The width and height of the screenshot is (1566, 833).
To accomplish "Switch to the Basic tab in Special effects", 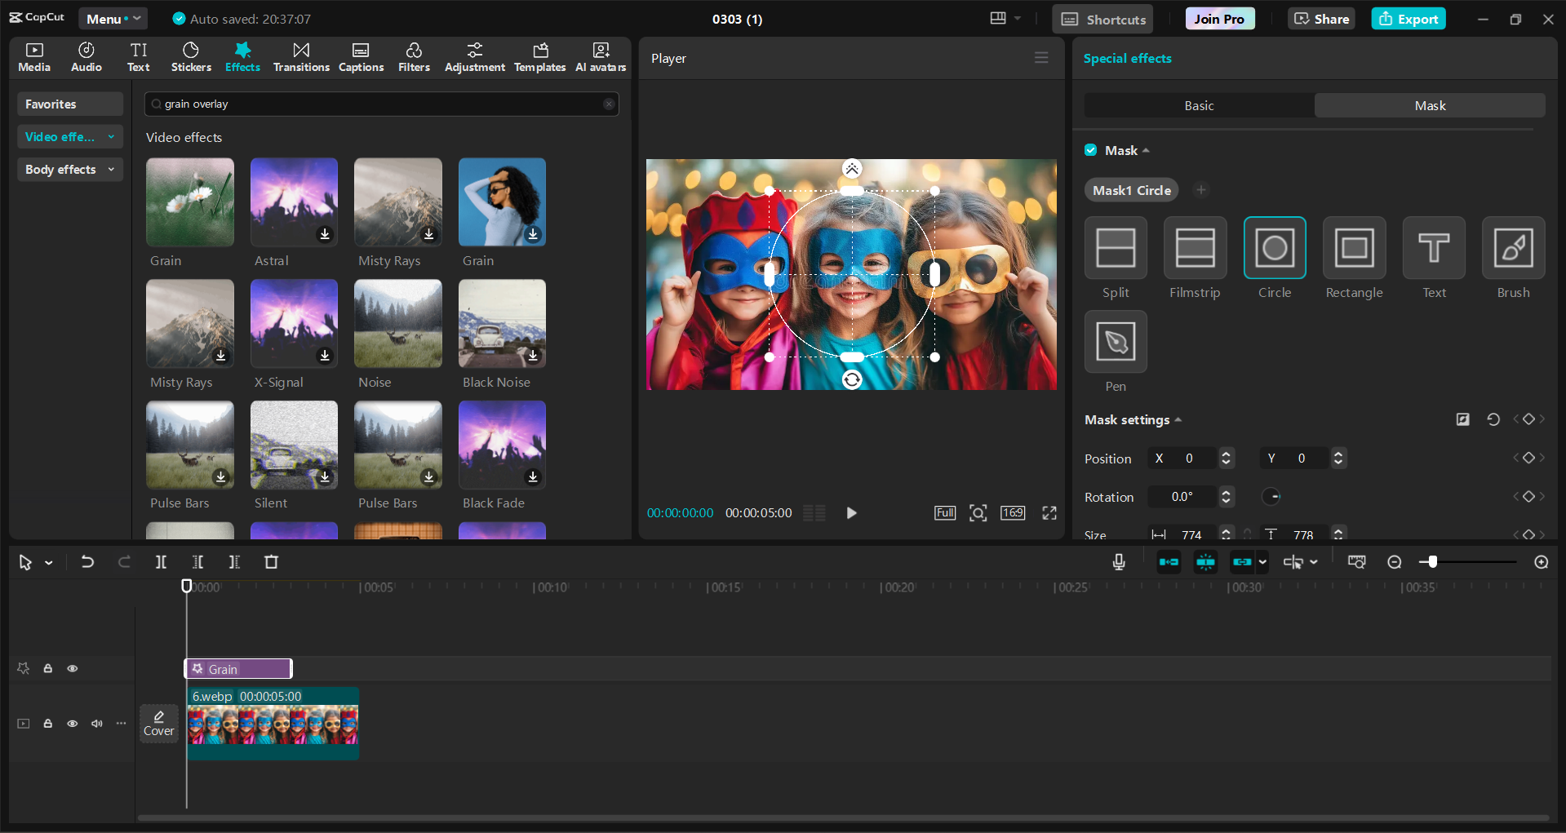I will 1198,105.
